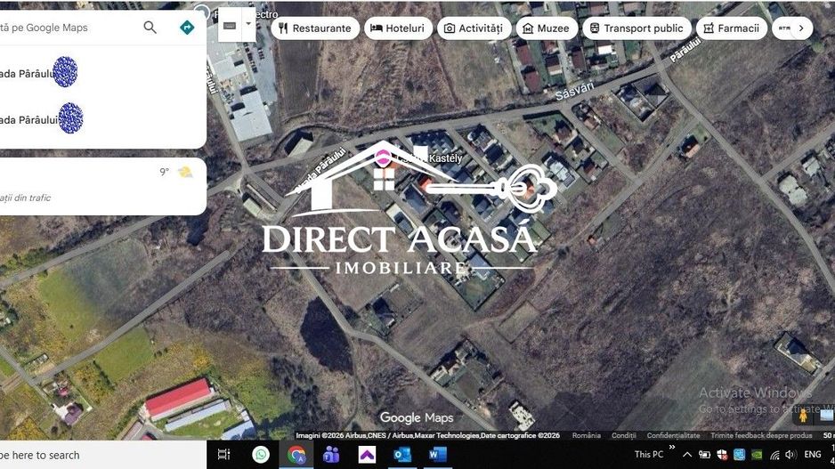
Task: Click the Kastély place pin on the map
Action: [x=382, y=157]
